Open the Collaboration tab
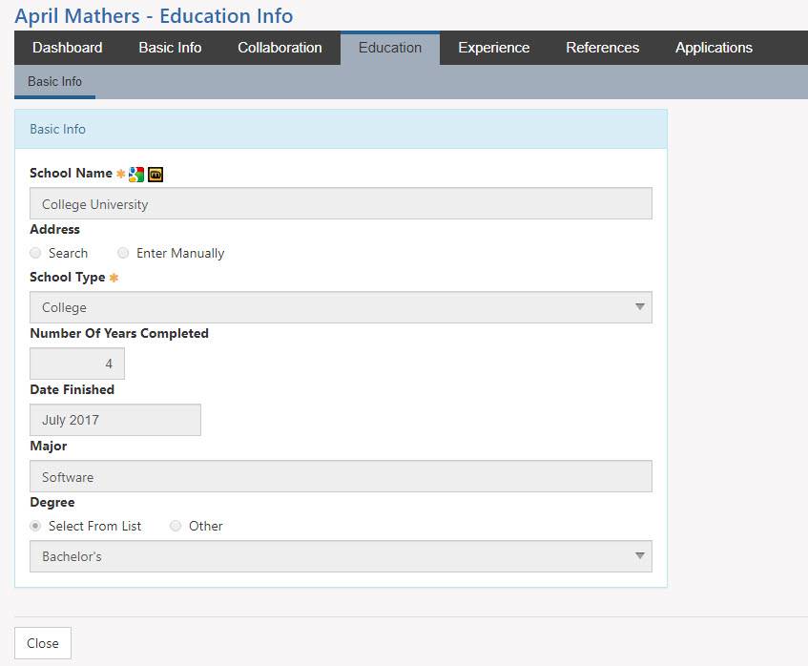Image resolution: width=808 pixels, height=666 pixels. click(x=280, y=48)
